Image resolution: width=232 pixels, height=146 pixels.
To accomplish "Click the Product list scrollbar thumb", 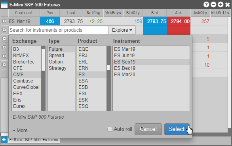I will pos(108,68).
